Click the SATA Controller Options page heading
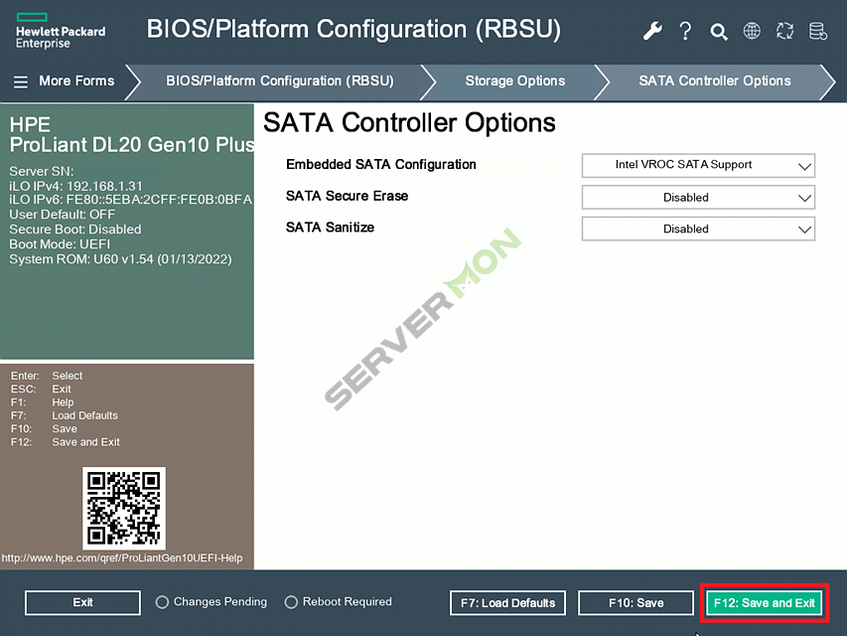This screenshot has width=847, height=636. [409, 122]
